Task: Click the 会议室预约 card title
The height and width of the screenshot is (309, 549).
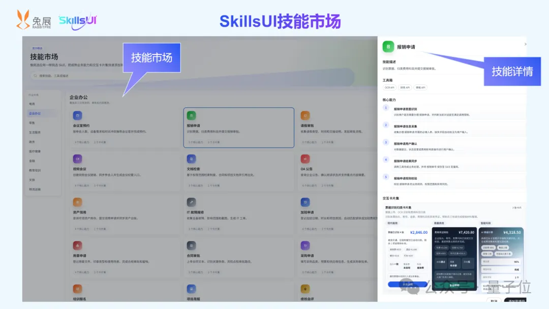Action: (81, 126)
